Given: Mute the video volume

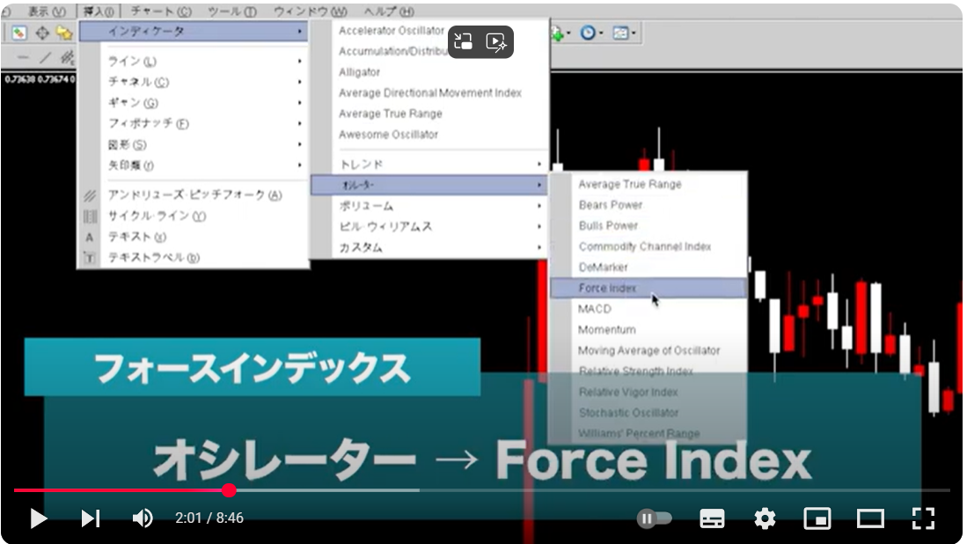Looking at the screenshot, I should 143,518.
